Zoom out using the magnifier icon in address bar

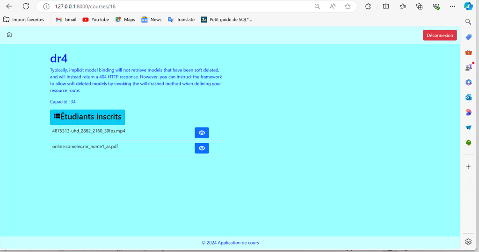318,7
